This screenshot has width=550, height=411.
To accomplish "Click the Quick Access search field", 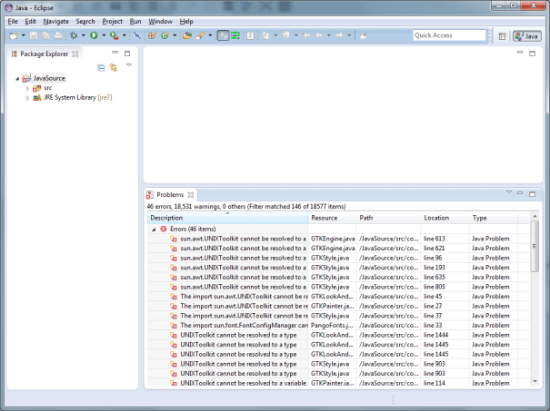I will pos(449,35).
